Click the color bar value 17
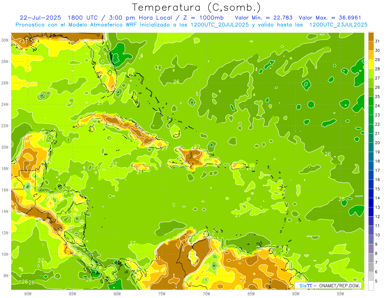386x298 pixels. pyautogui.click(x=377, y=170)
